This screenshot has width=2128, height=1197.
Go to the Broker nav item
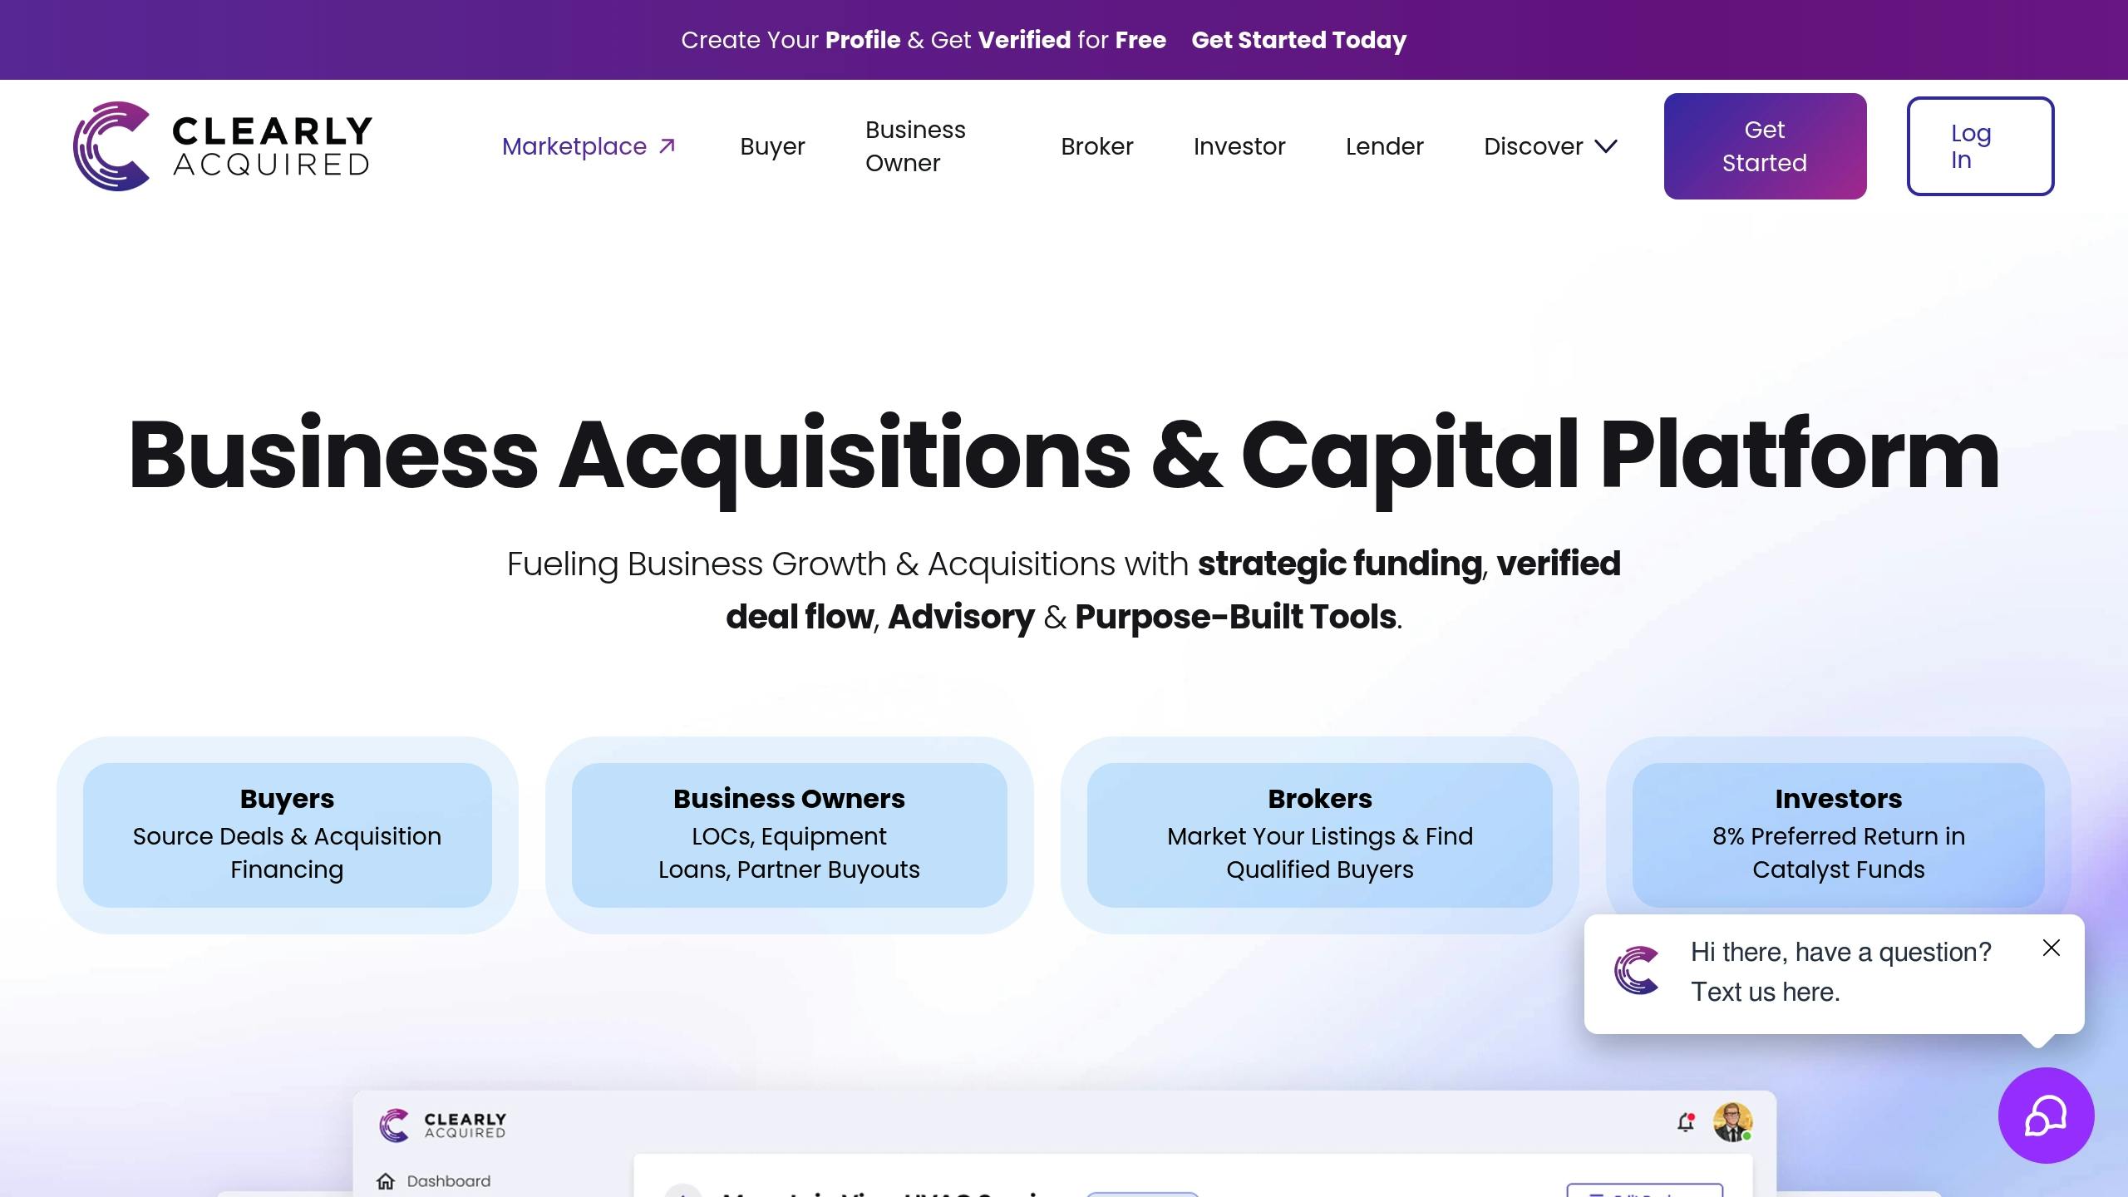(1096, 146)
